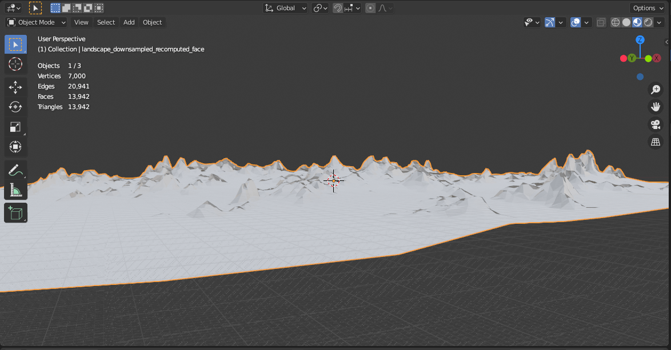Screen dimensions: 671x350
Task: Select the Move tool
Action: (x=15, y=87)
